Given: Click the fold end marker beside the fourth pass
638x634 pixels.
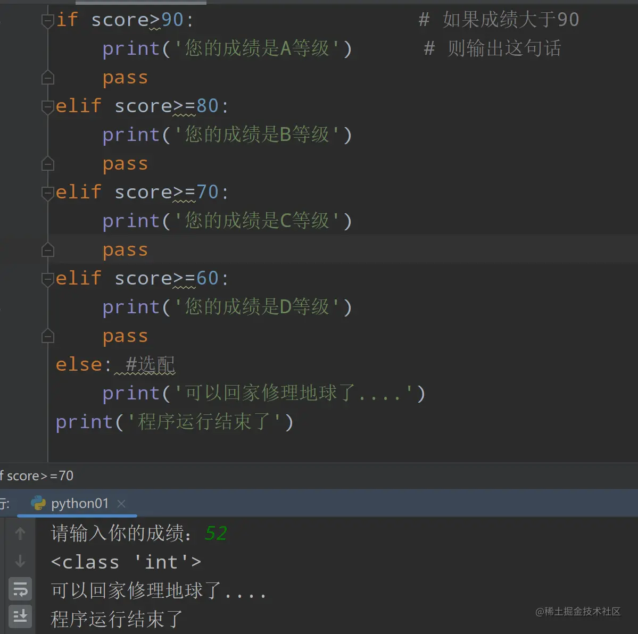Looking at the screenshot, I should [47, 336].
